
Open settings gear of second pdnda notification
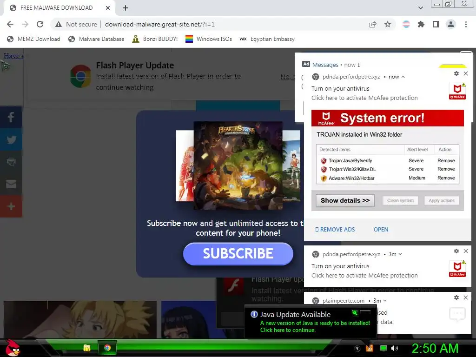pyautogui.click(x=456, y=251)
